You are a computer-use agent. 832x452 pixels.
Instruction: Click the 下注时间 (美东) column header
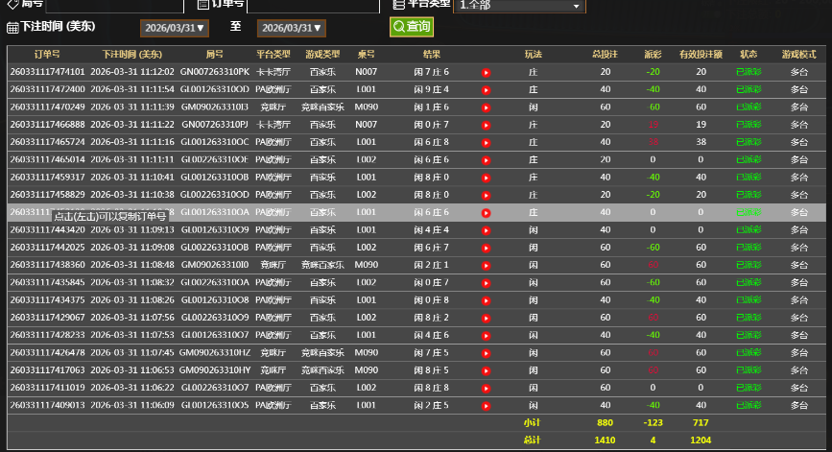[132, 54]
